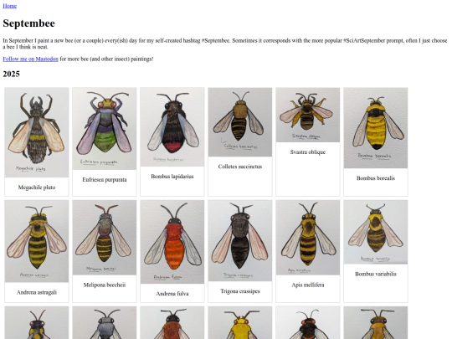Open the Svastra oblique painting image

click(x=308, y=115)
